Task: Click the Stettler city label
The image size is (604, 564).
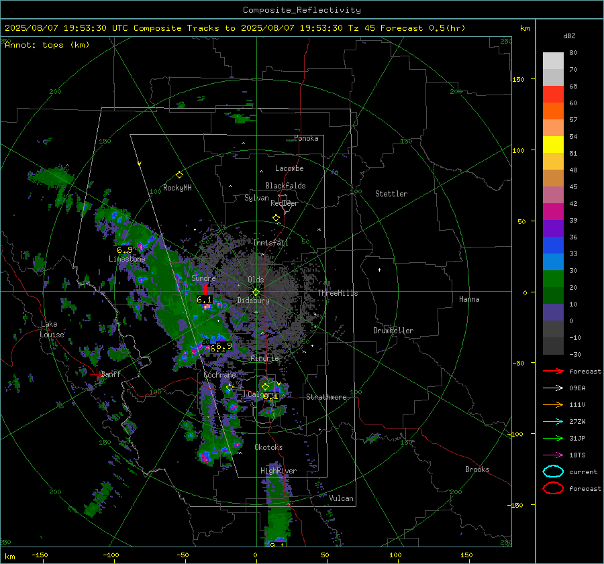Action: coord(391,194)
